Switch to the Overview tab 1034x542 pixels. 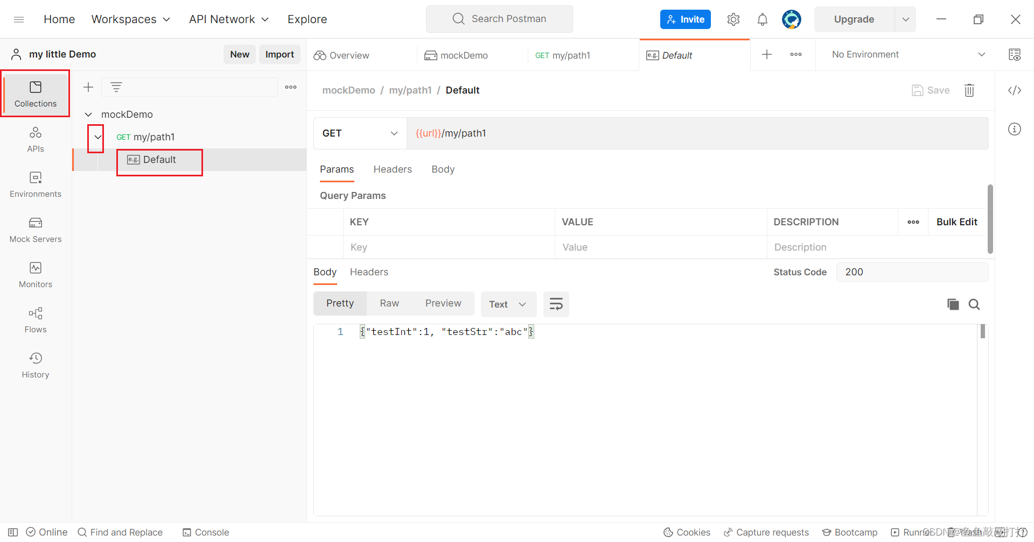pyautogui.click(x=341, y=55)
